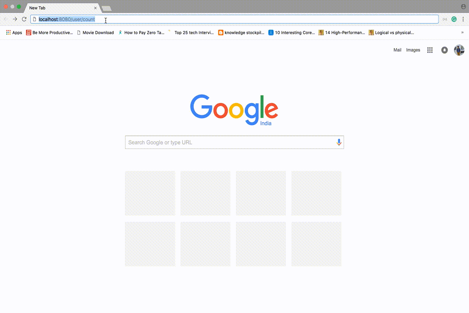The height and width of the screenshot is (313, 469).
Task: Click the back navigation arrow
Action: tap(5, 19)
